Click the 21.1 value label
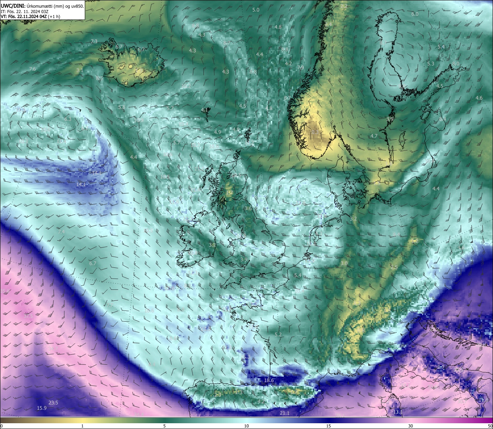Screen dimensions: 493x429 tap(284, 413)
